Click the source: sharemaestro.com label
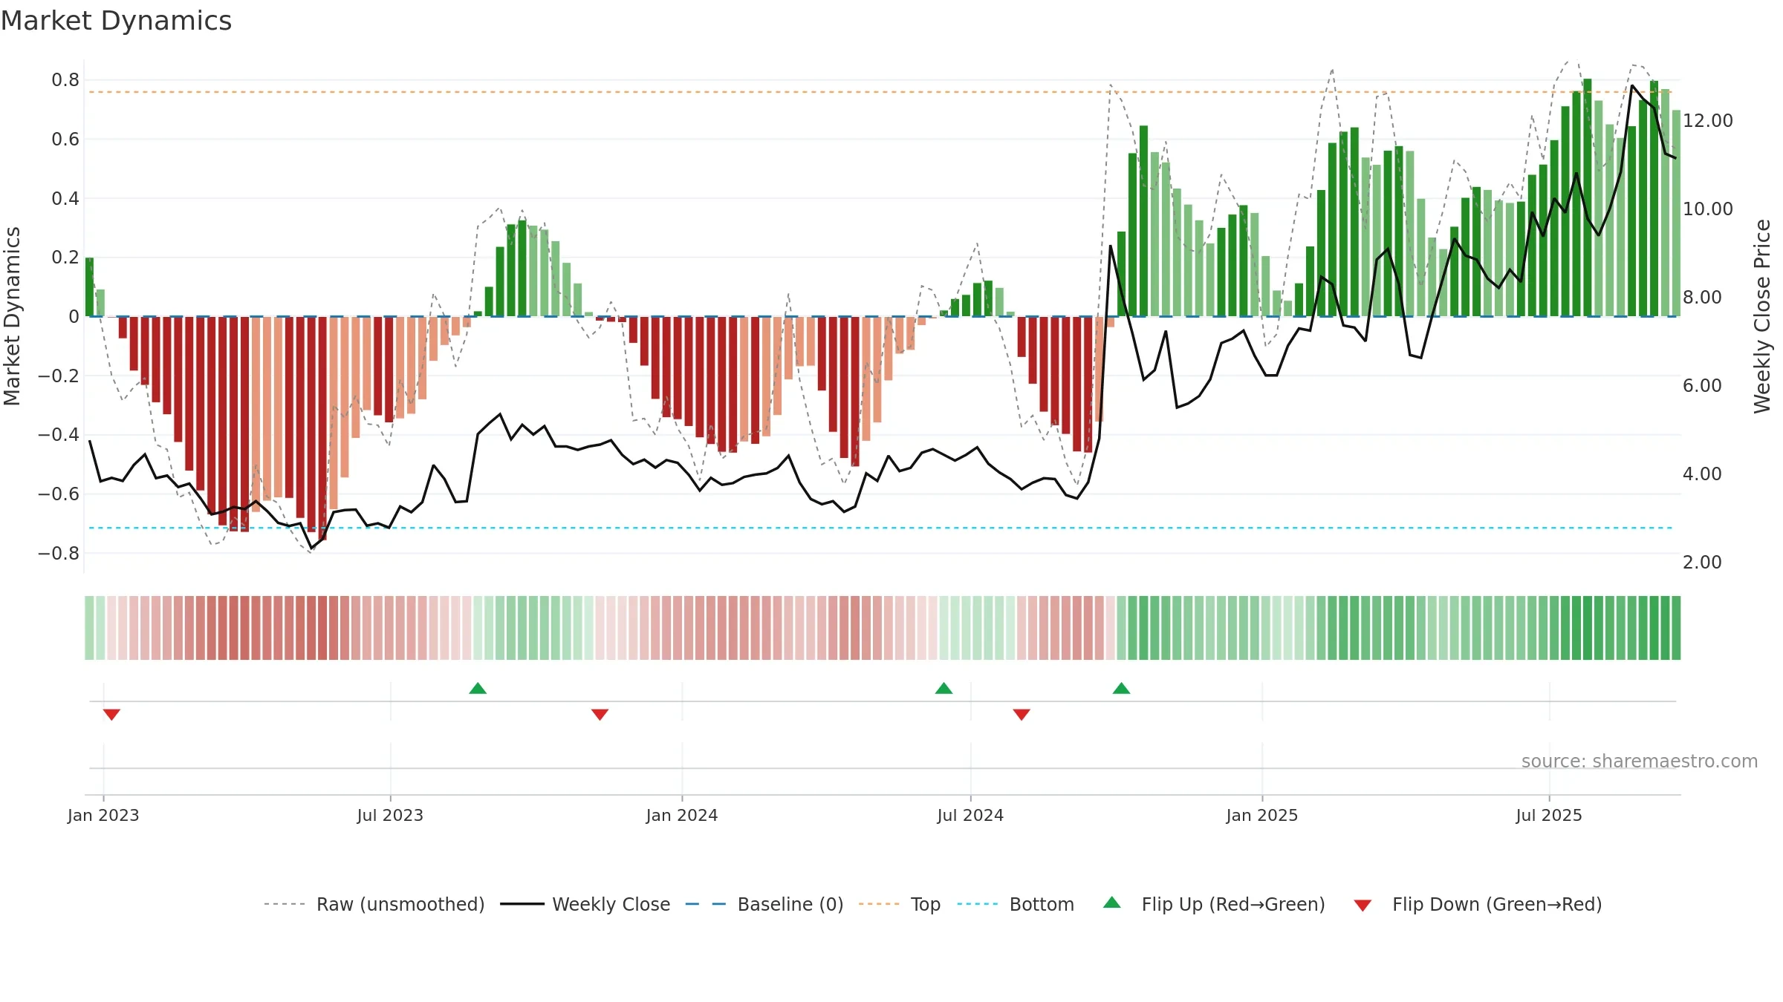The height and width of the screenshot is (1002, 1783). coord(1640,761)
